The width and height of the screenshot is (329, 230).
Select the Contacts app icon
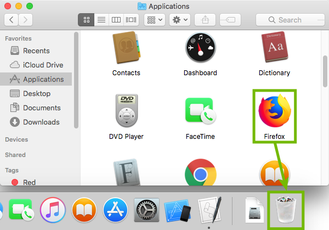tap(127, 47)
